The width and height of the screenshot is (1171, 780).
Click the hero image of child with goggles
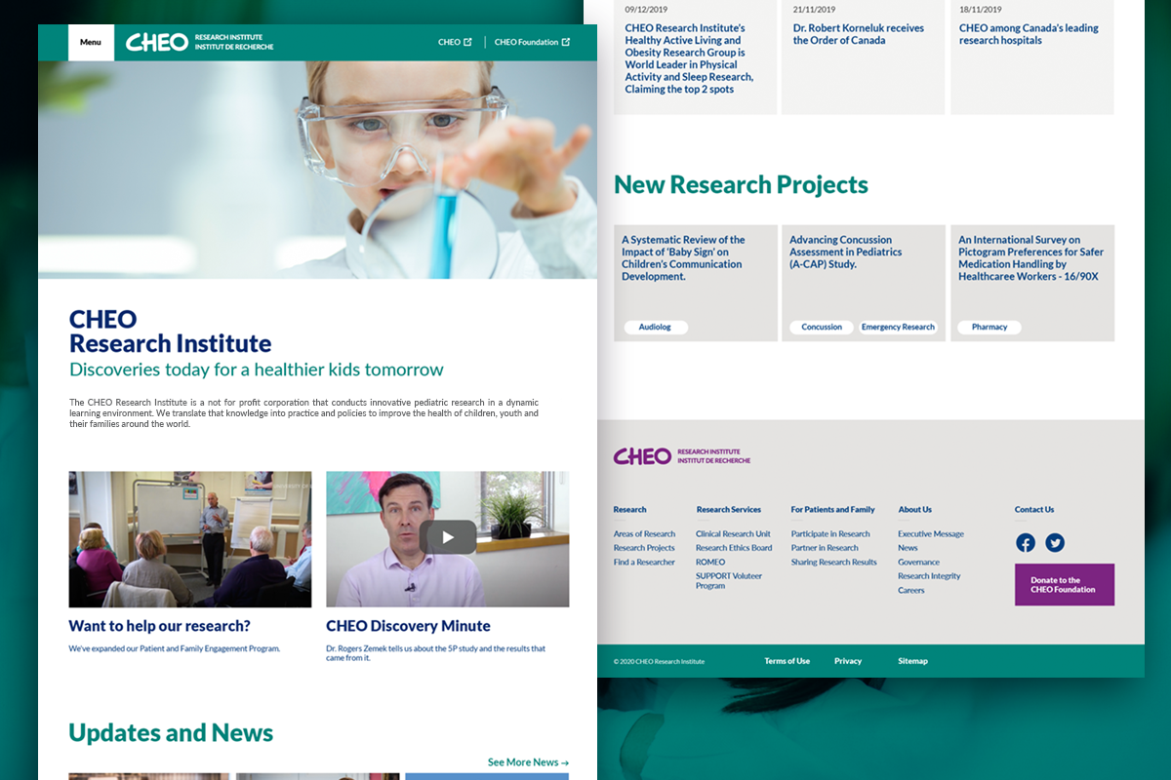317,170
